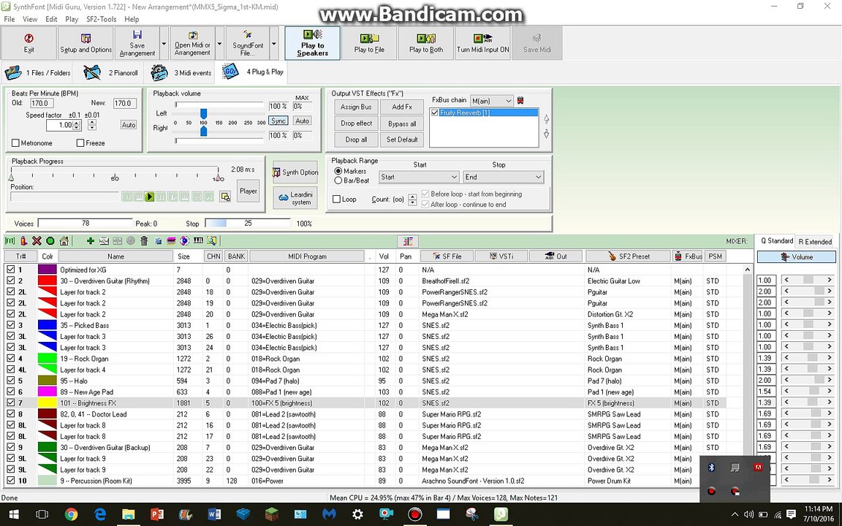Click the trash can delete icon

tap(144, 241)
